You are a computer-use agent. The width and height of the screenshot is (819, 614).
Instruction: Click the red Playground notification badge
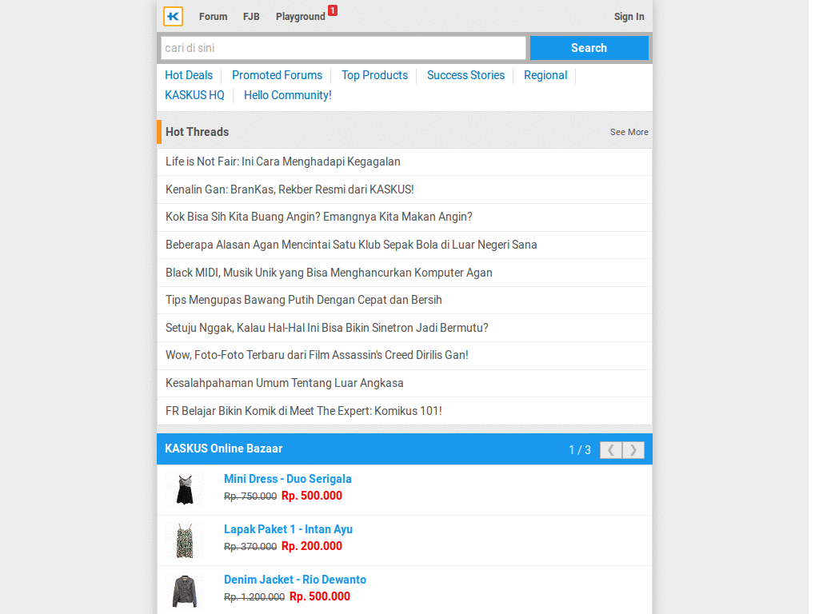pyautogui.click(x=333, y=10)
